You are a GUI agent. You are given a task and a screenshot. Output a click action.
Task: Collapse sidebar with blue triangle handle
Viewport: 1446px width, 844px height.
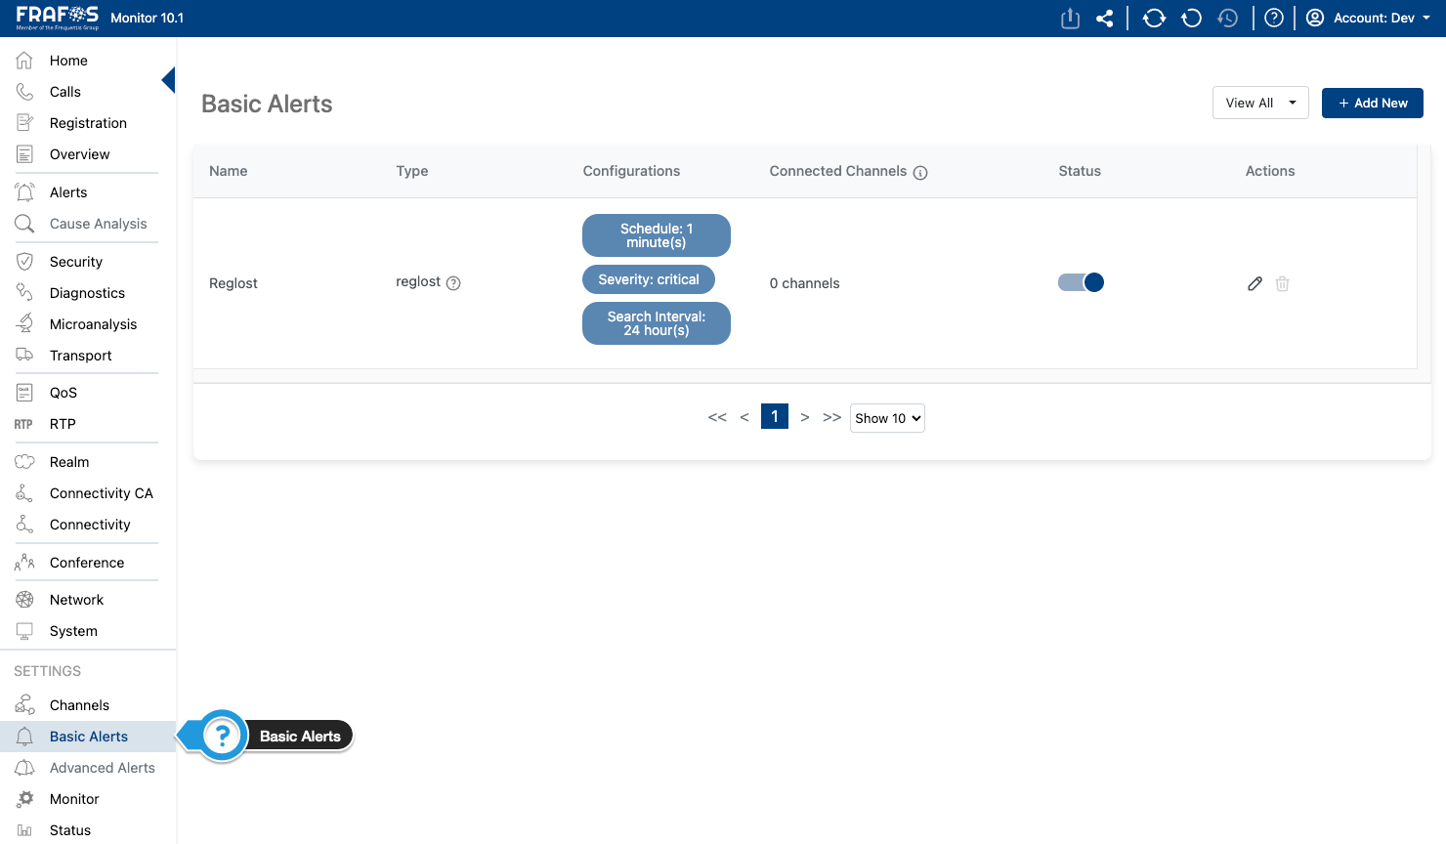[169, 80]
